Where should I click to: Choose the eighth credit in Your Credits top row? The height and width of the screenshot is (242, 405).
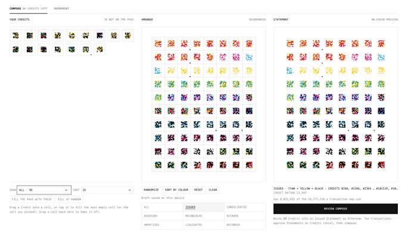pos(114,36)
